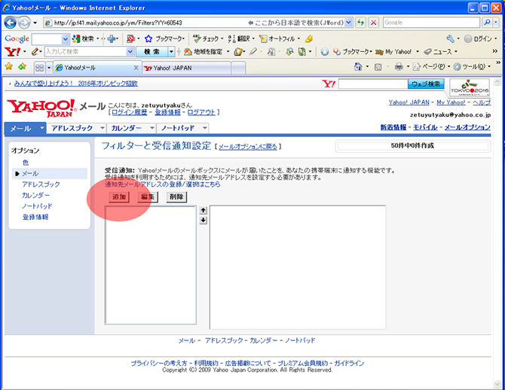
Task: Click the Add to Favorites star icon
Action: coord(22,66)
